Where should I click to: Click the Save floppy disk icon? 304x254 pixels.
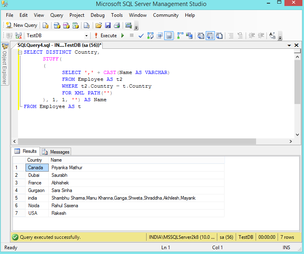tap(107, 25)
